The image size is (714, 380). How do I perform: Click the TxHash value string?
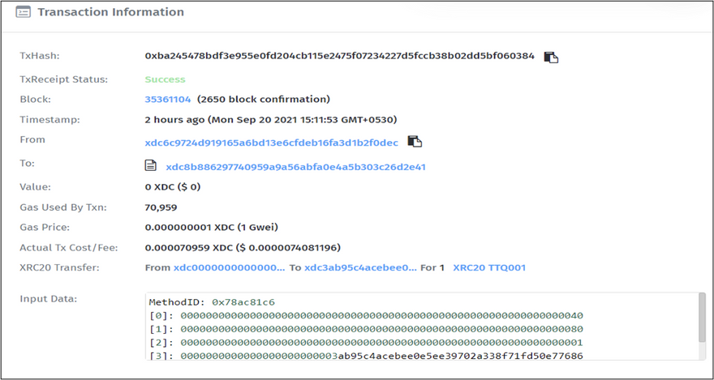(x=339, y=56)
